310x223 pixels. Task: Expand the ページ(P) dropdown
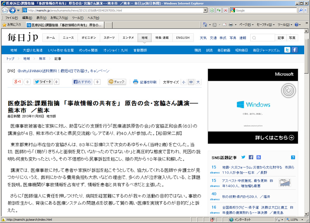[x=246, y=25]
